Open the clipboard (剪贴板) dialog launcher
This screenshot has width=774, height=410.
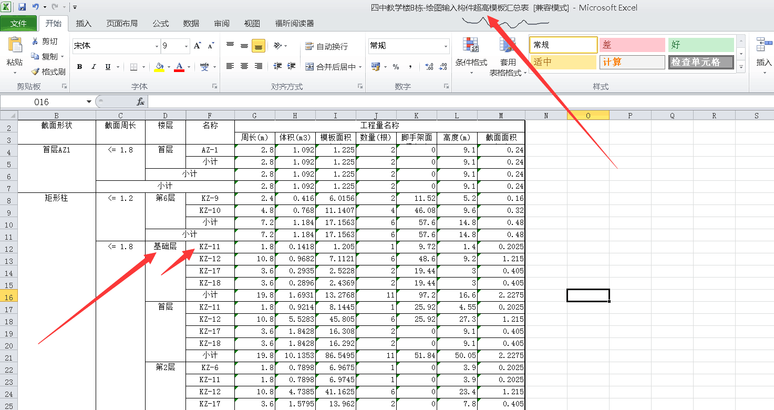click(64, 86)
